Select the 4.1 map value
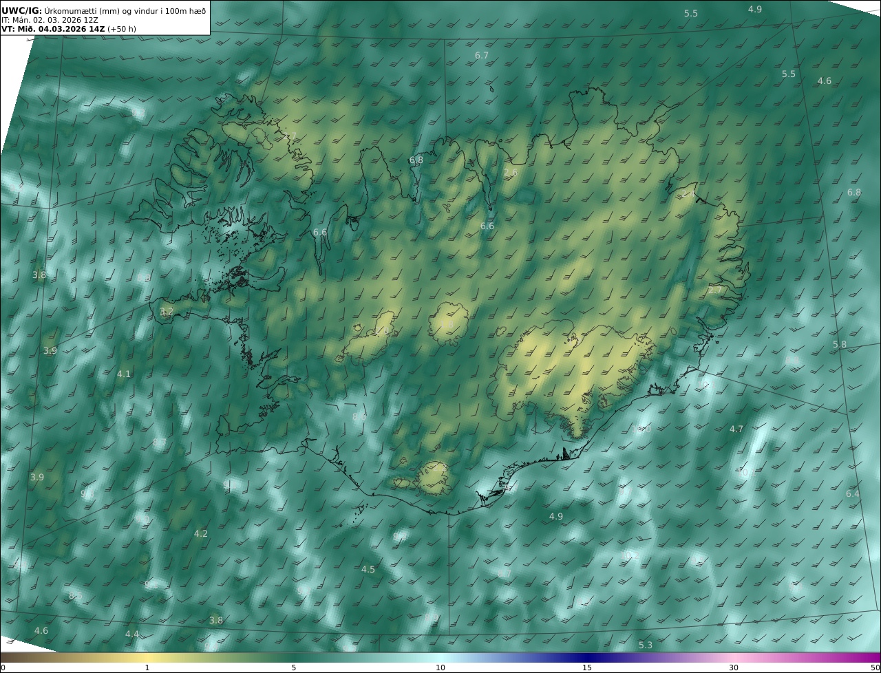Image resolution: width=881 pixels, height=673 pixels. pos(124,374)
